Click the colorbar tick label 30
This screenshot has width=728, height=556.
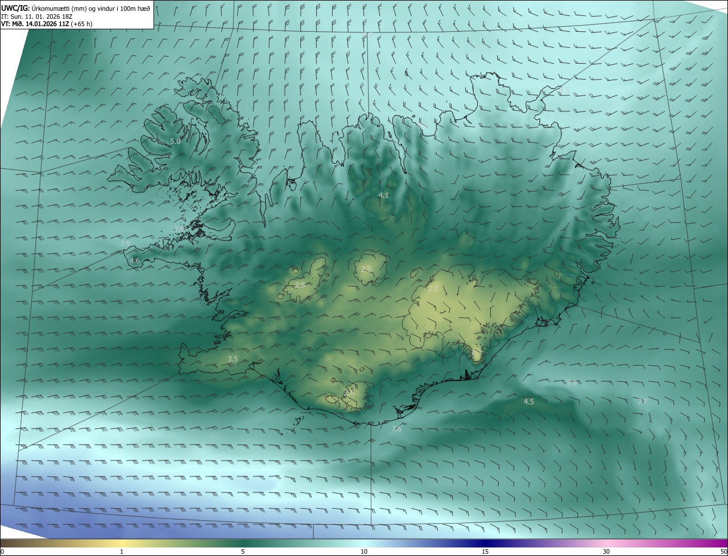click(606, 551)
